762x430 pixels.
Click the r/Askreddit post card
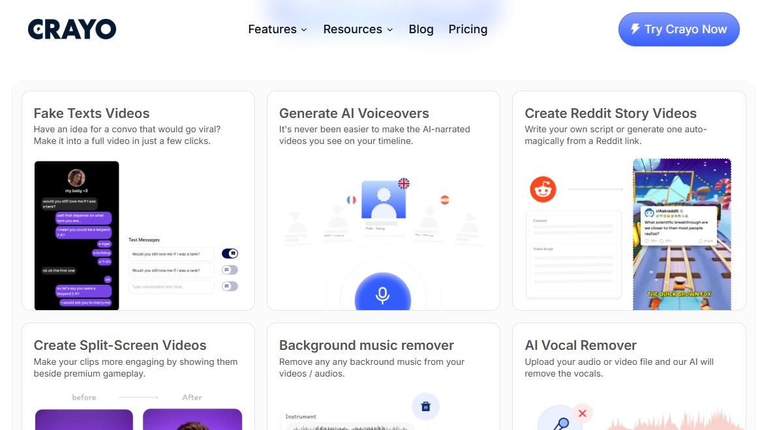click(x=679, y=225)
